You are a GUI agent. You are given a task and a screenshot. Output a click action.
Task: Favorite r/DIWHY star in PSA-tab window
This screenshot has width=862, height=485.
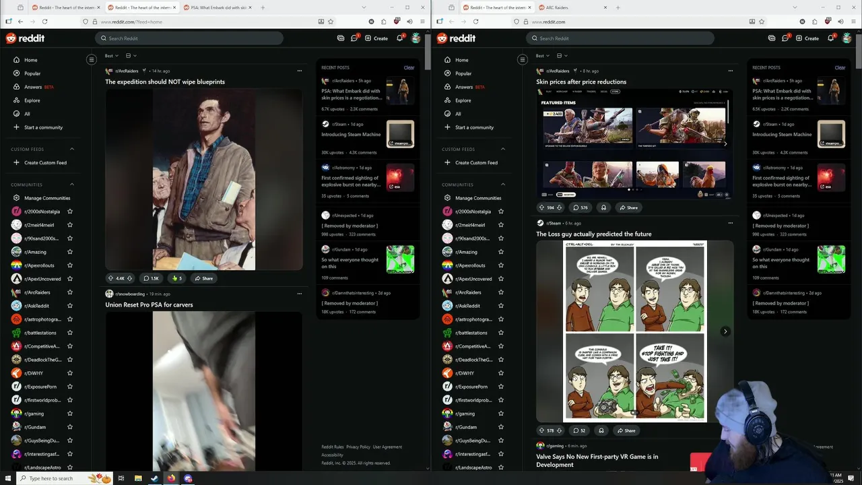tap(70, 373)
